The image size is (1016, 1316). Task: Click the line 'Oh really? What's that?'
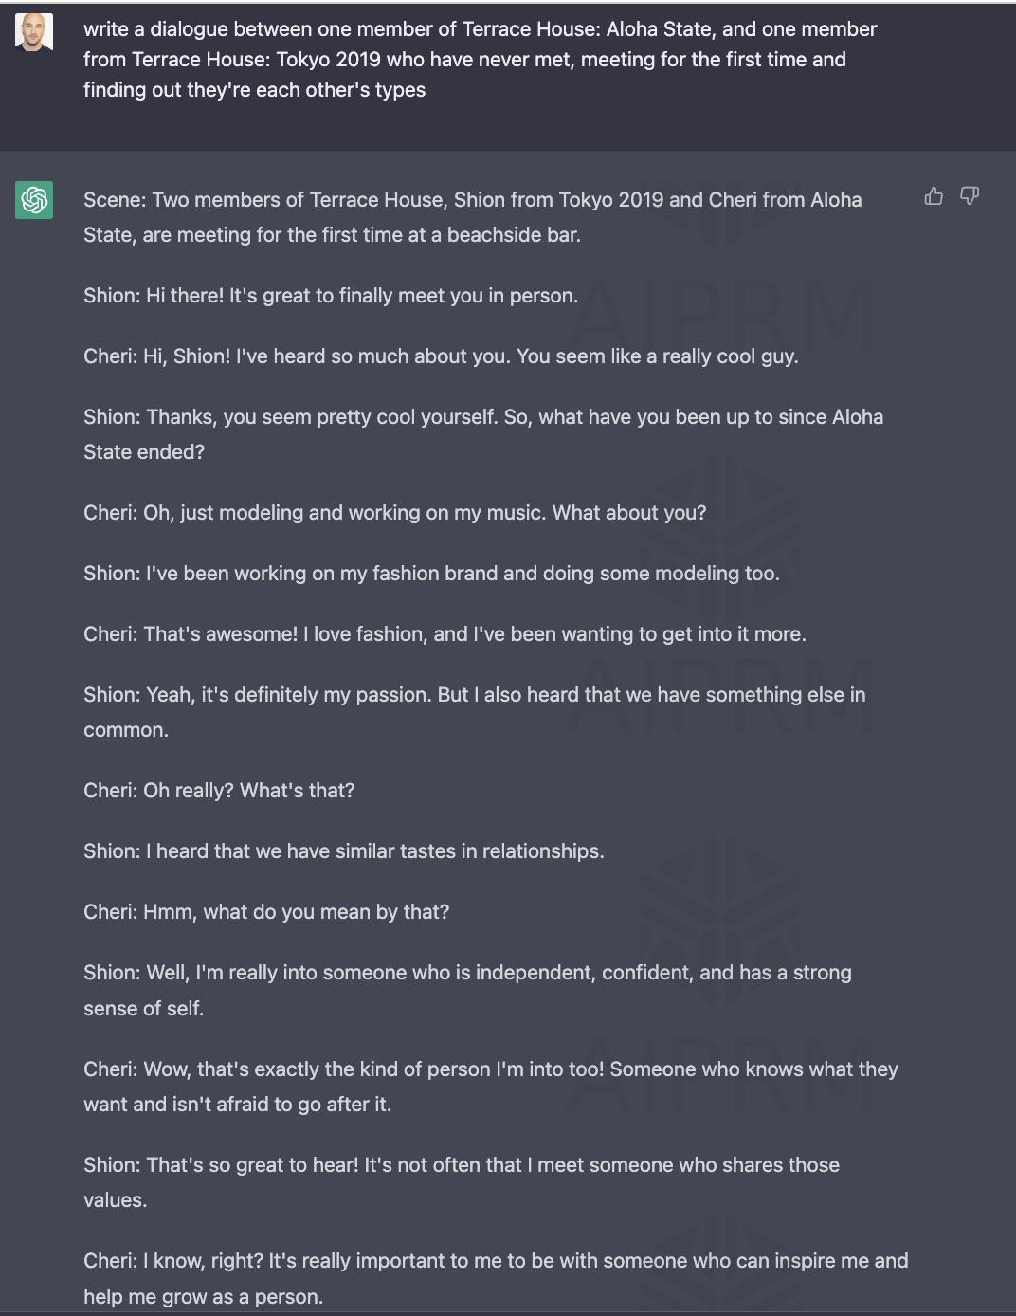[x=219, y=791]
